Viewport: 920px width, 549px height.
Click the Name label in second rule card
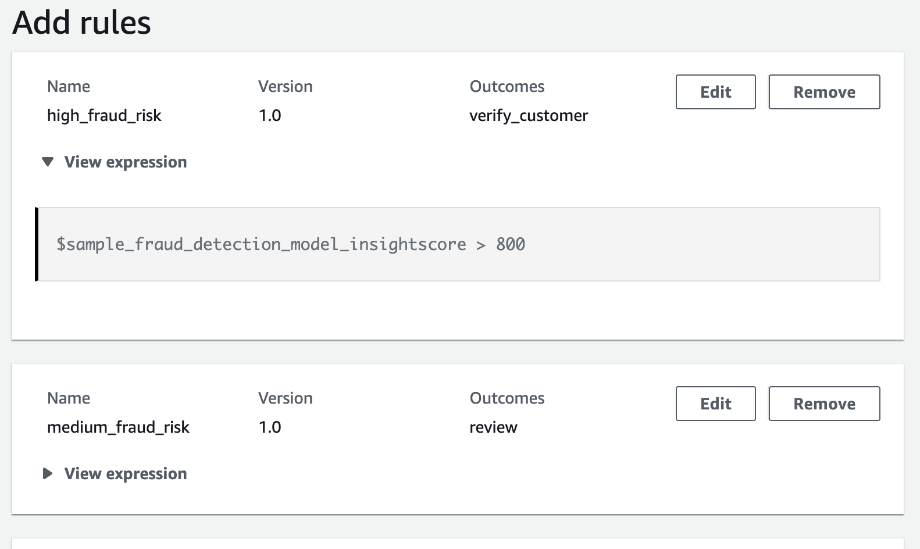click(69, 398)
